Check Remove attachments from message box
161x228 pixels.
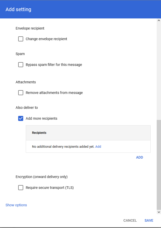tap(21, 93)
